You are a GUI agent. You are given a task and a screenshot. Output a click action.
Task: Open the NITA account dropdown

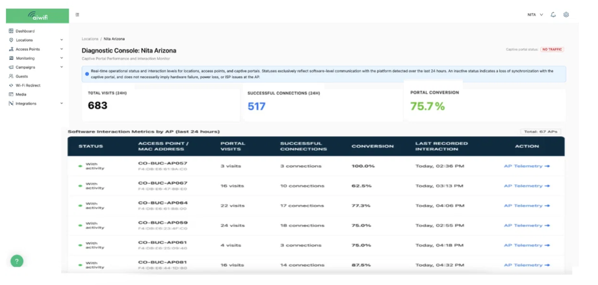pos(535,14)
